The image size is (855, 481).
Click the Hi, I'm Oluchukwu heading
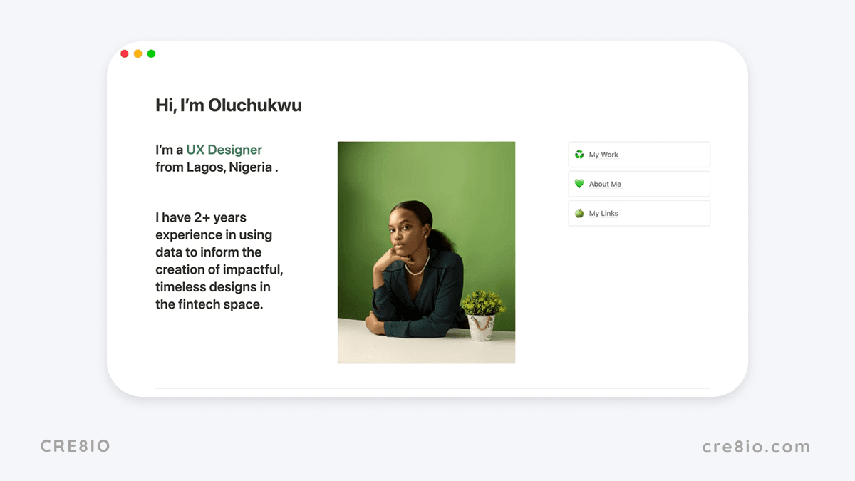tap(228, 105)
